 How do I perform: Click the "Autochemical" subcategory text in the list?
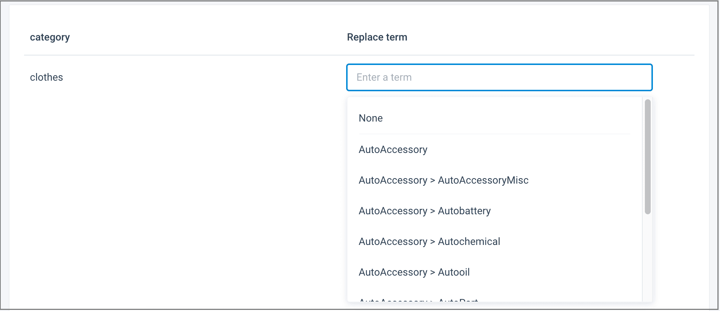[x=469, y=242]
